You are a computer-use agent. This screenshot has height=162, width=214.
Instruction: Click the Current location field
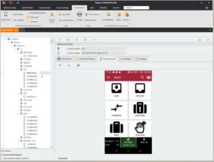pyautogui.click(x=104, y=49)
